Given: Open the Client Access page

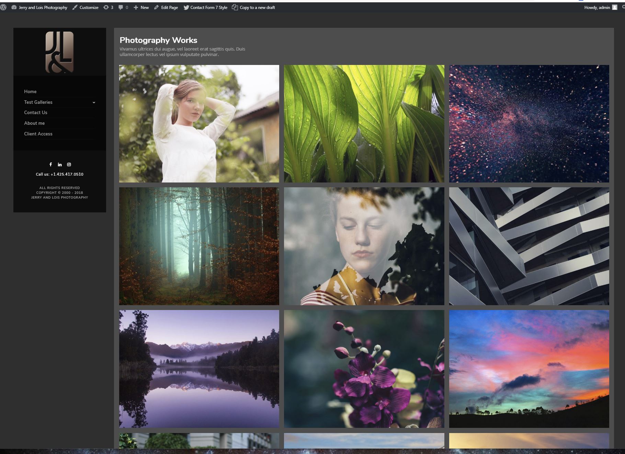Looking at the screenshot, I should (38, 134).
